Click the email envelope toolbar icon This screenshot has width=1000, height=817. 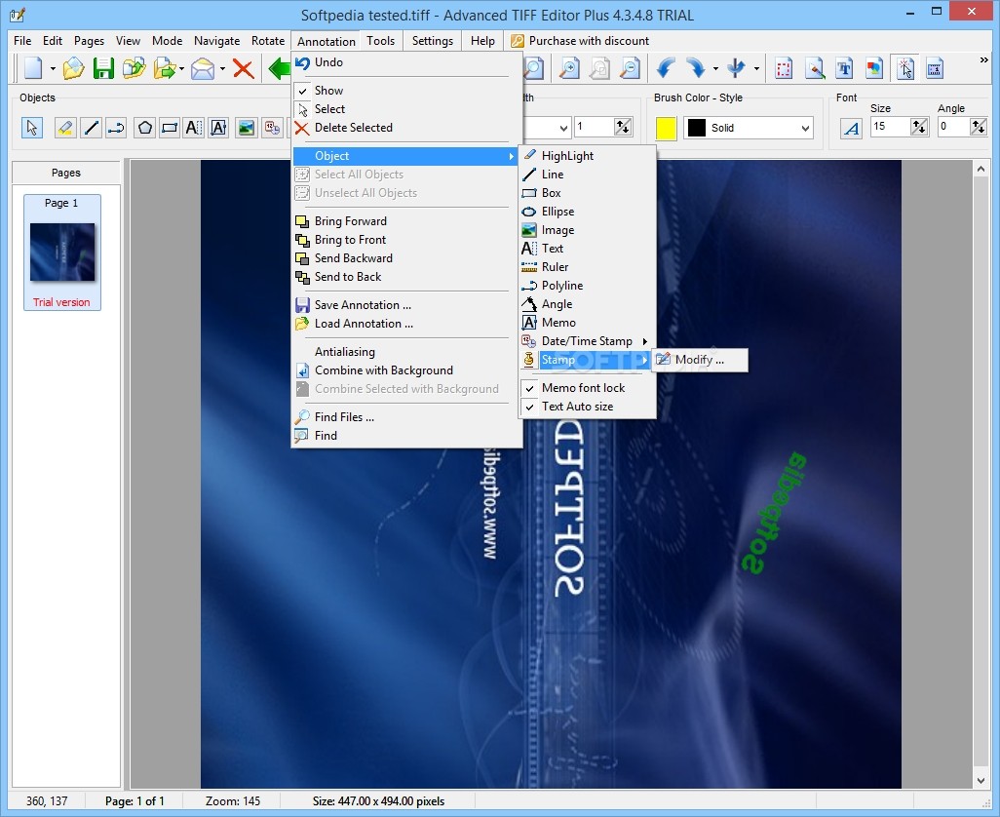[203, 68]
